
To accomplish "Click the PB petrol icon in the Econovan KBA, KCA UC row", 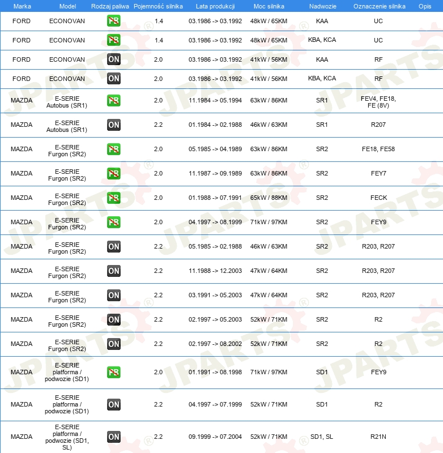I will 113,40.
